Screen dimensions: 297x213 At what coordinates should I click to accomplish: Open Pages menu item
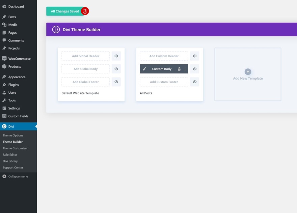tap(18, 33)
